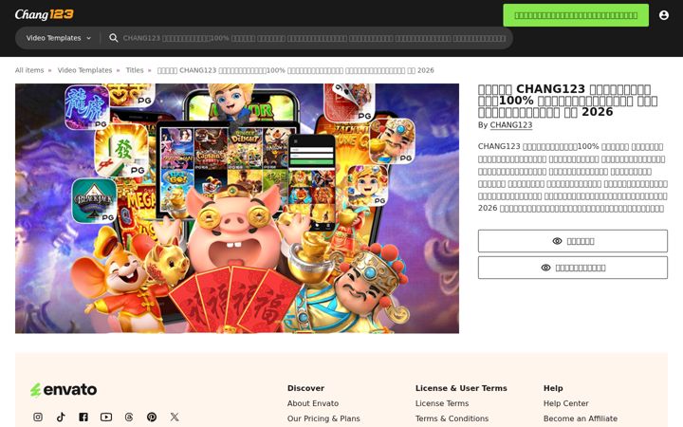The width and height of the screenshot is (683, 427).
Task: Click the search magnifier icon
Action: 113,38
